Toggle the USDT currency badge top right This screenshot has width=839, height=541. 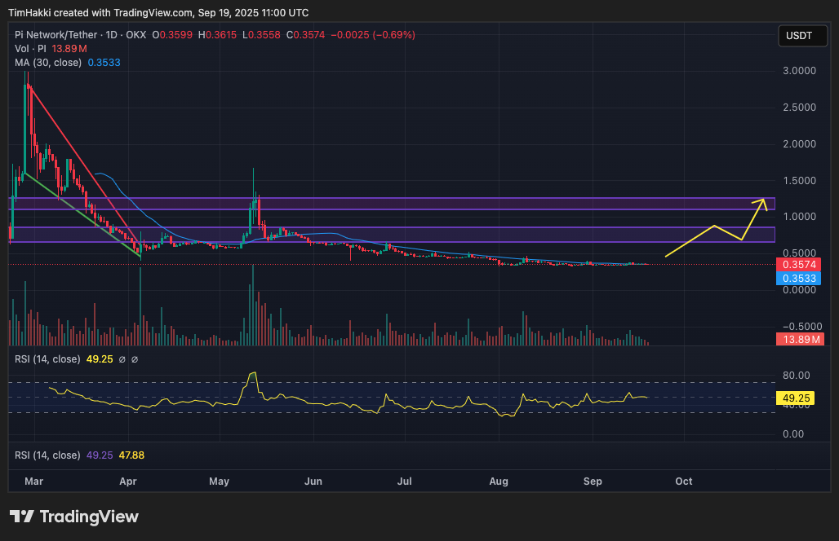click(x=801, y=36)
